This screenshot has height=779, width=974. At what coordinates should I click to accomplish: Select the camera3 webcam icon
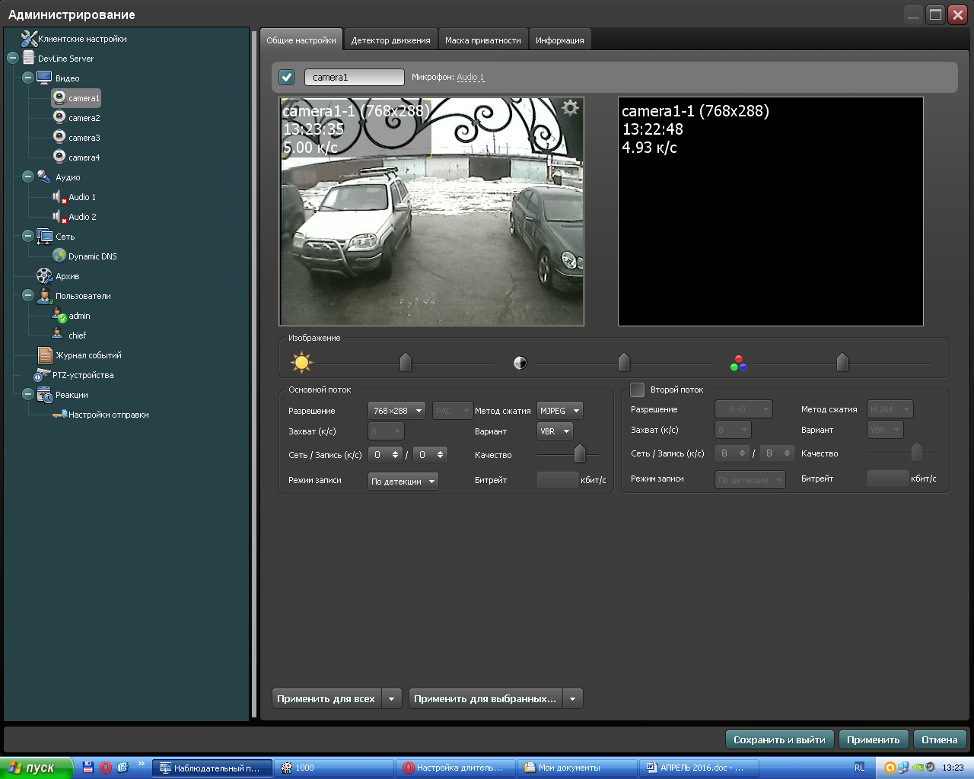[x=59, y=137]
